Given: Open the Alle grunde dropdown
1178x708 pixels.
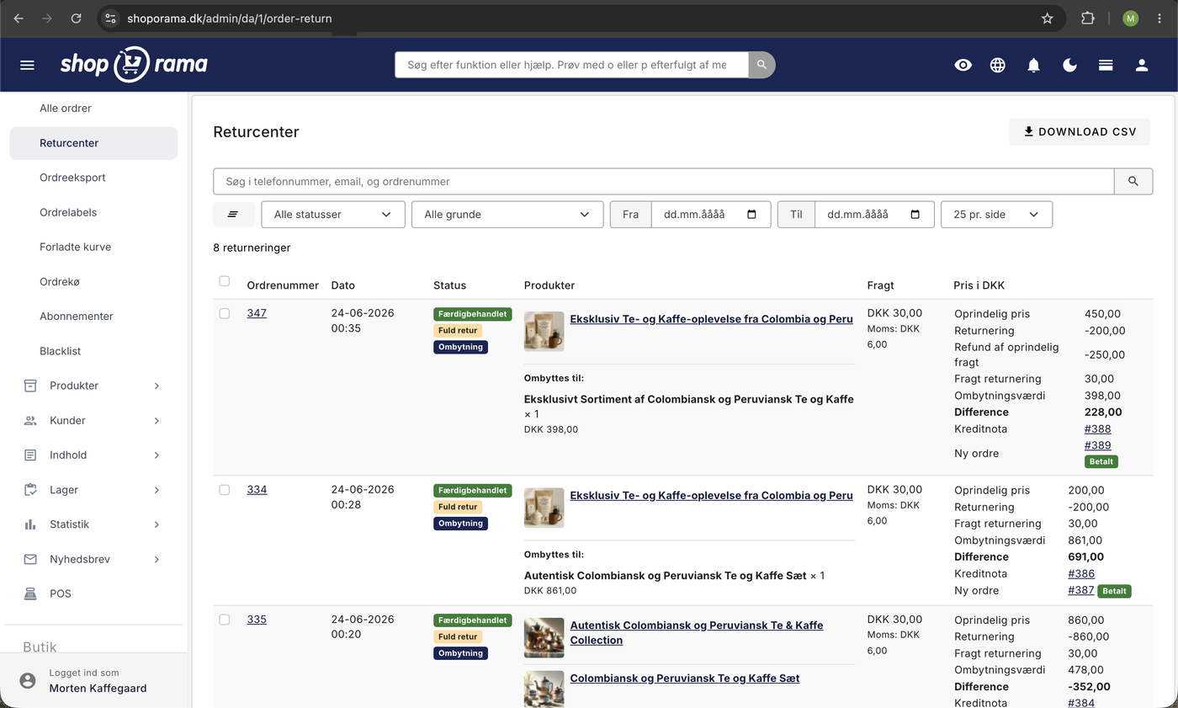Looking at the screenshot, I should (x=507, y=215).
